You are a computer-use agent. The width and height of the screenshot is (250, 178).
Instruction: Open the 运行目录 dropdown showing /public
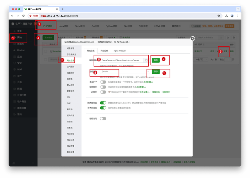point(121,72)
